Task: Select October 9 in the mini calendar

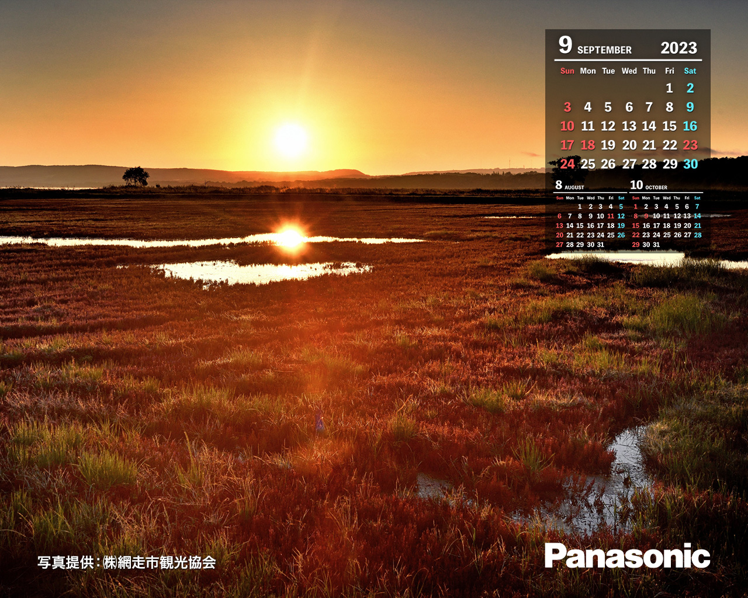Action: (x=646, y=216)
